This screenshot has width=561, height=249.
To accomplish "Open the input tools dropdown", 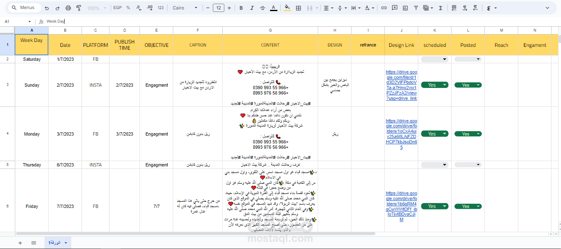I will (x=492, y=8).
